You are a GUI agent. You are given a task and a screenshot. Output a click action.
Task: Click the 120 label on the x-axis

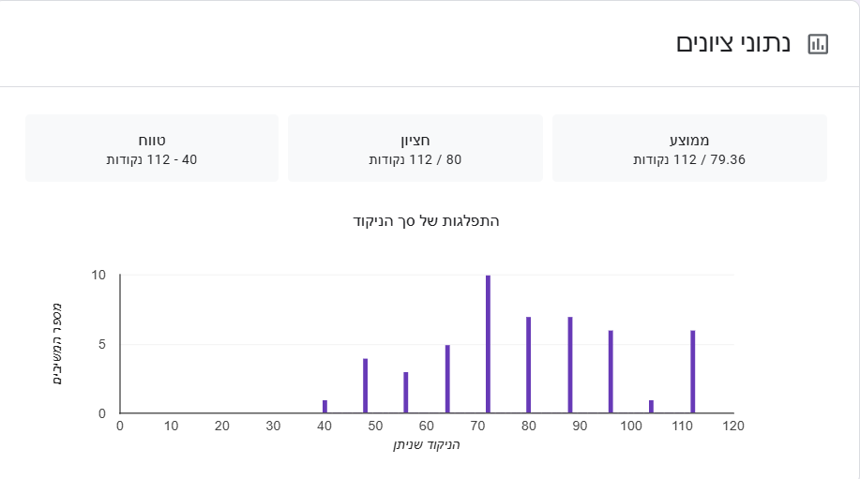(x=733, y=426)
